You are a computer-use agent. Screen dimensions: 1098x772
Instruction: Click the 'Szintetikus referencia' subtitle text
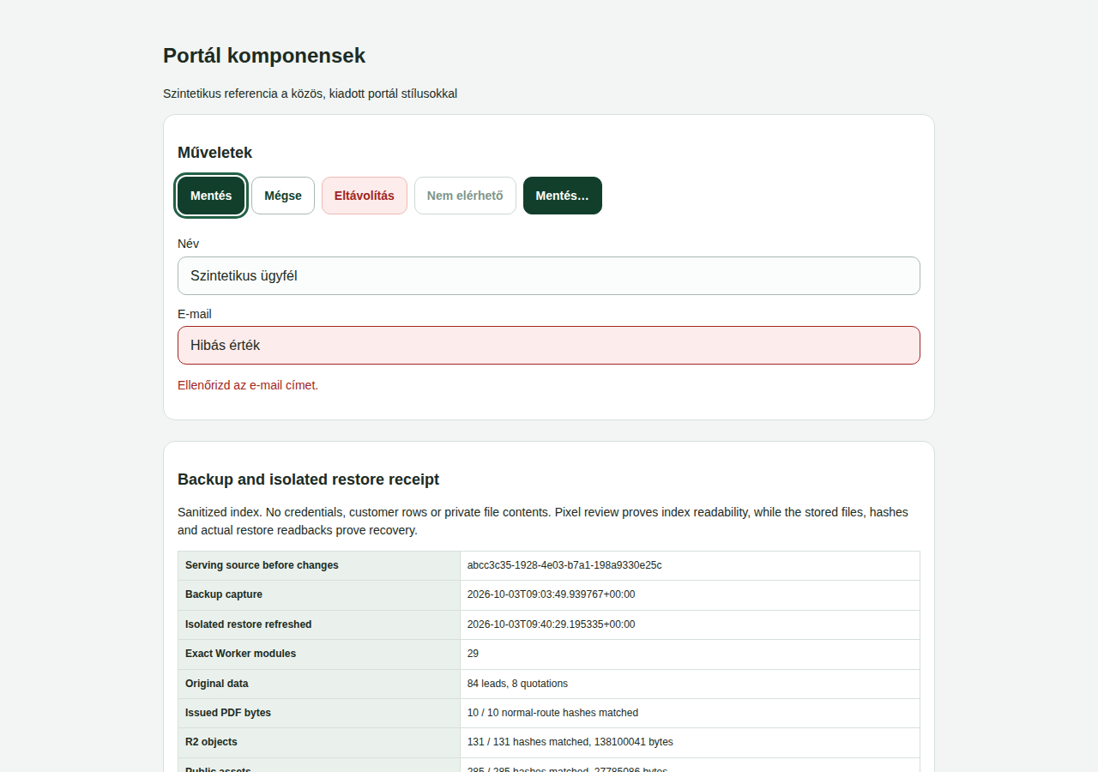pos(310,93)
